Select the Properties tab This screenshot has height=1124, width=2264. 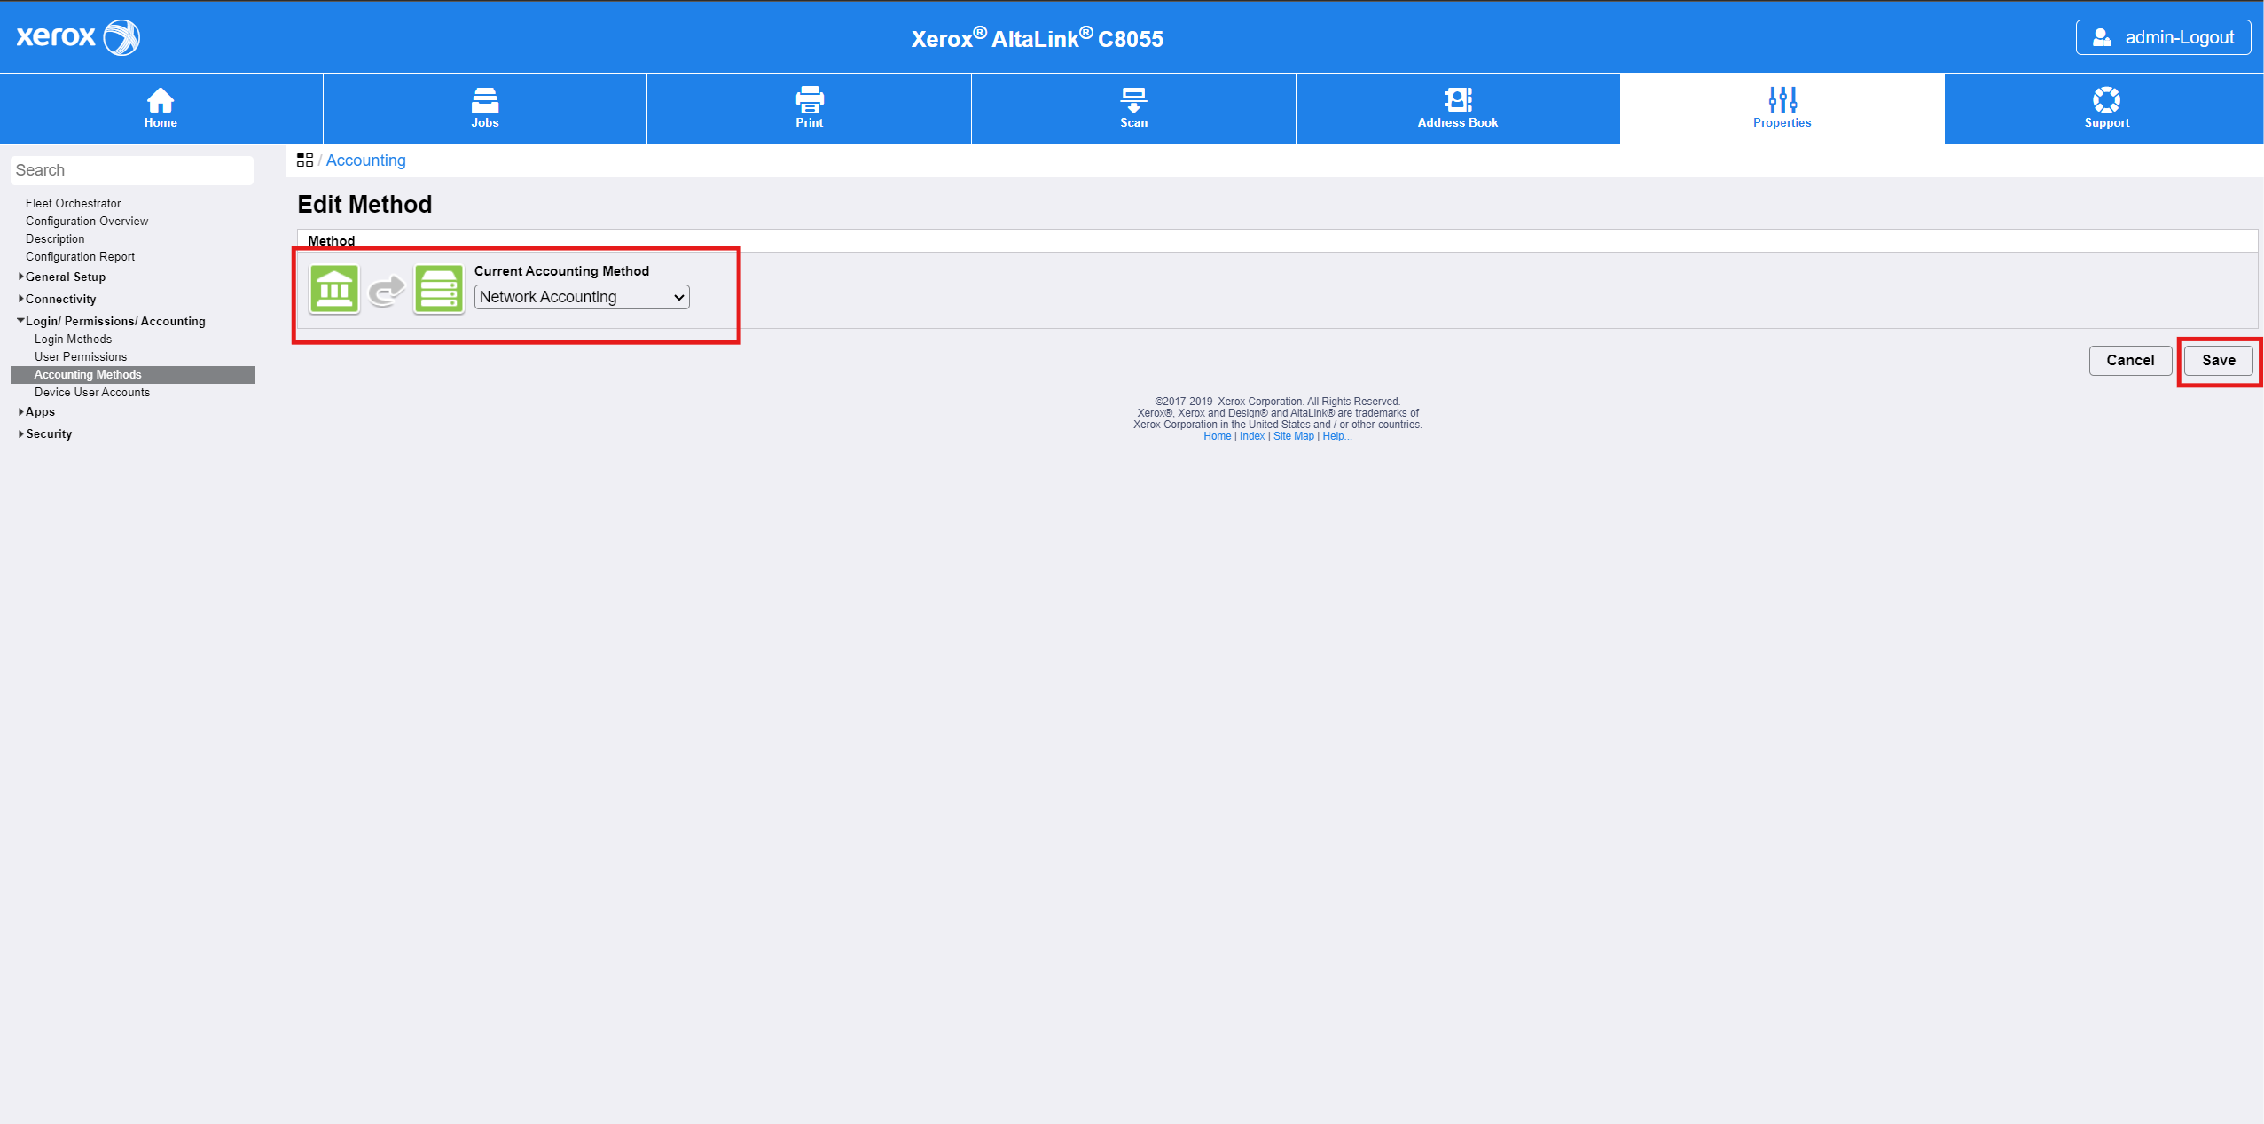click(x=1782, y=108)
